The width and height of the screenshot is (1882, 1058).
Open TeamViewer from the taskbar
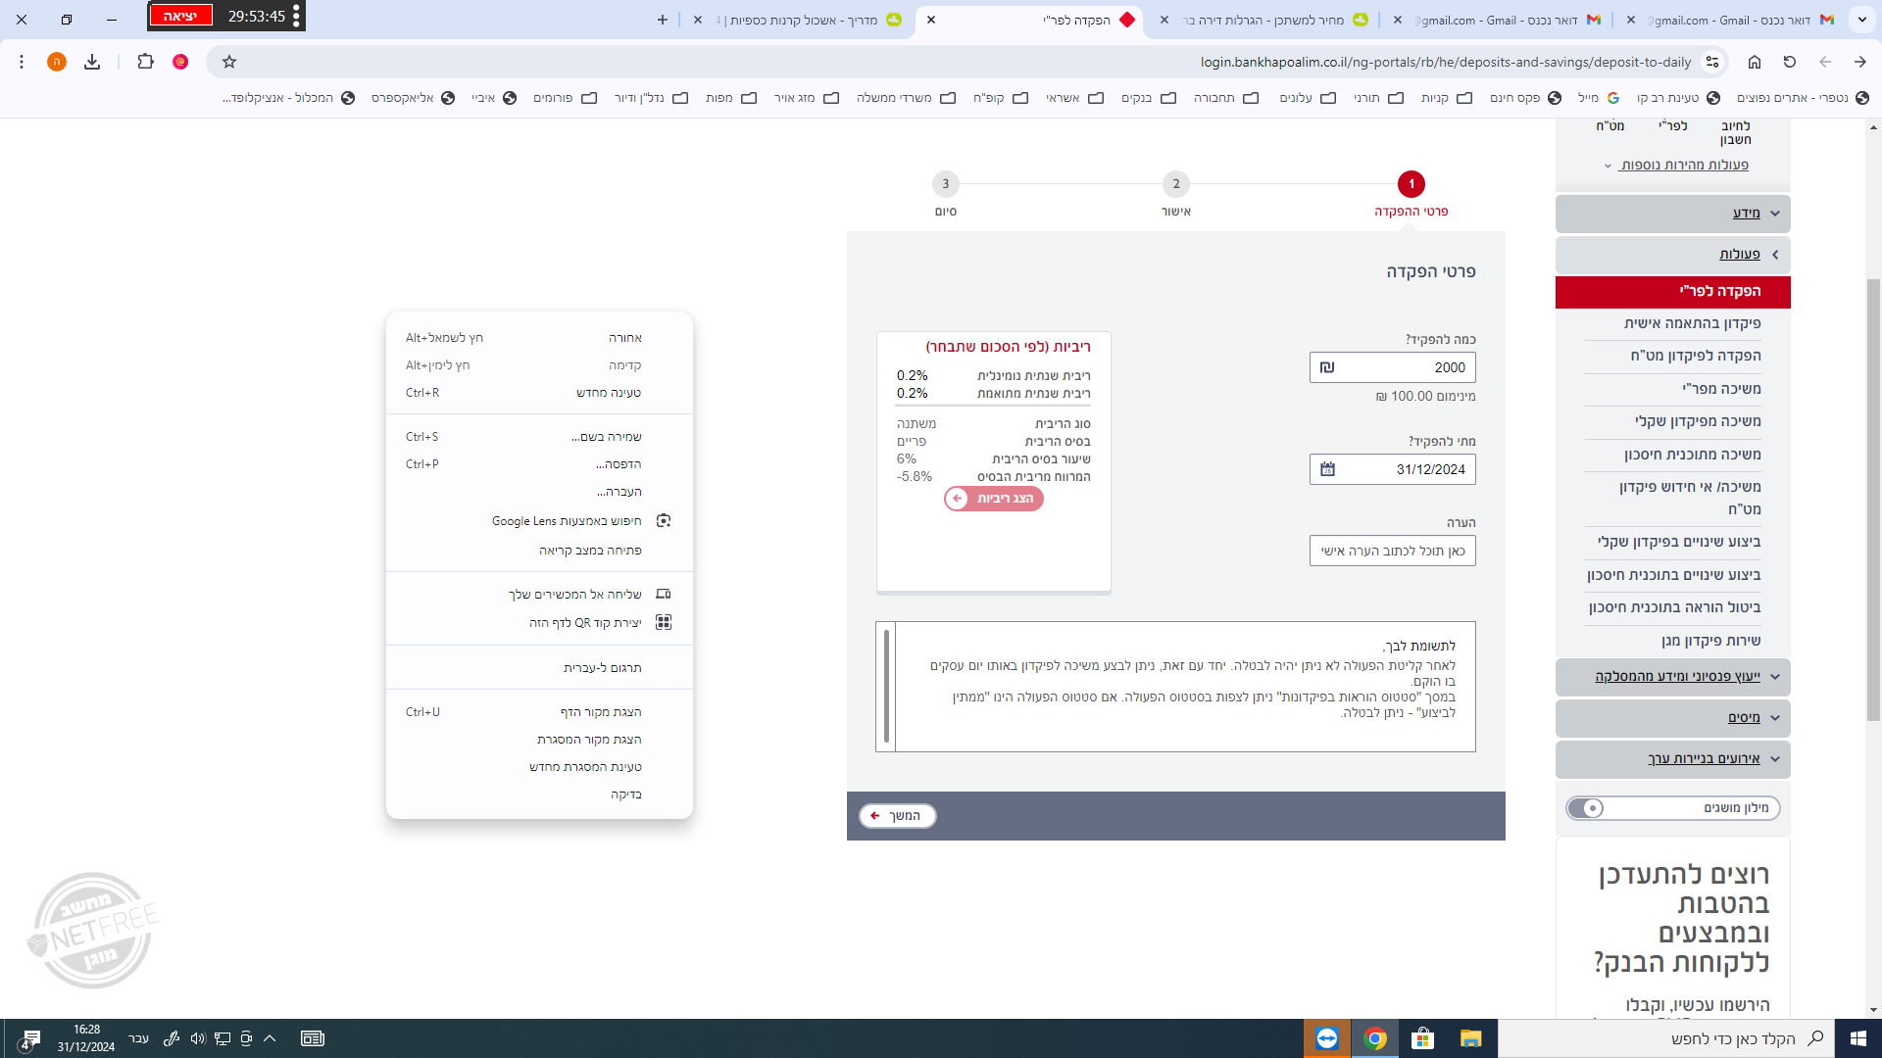coord(1327,1038)
